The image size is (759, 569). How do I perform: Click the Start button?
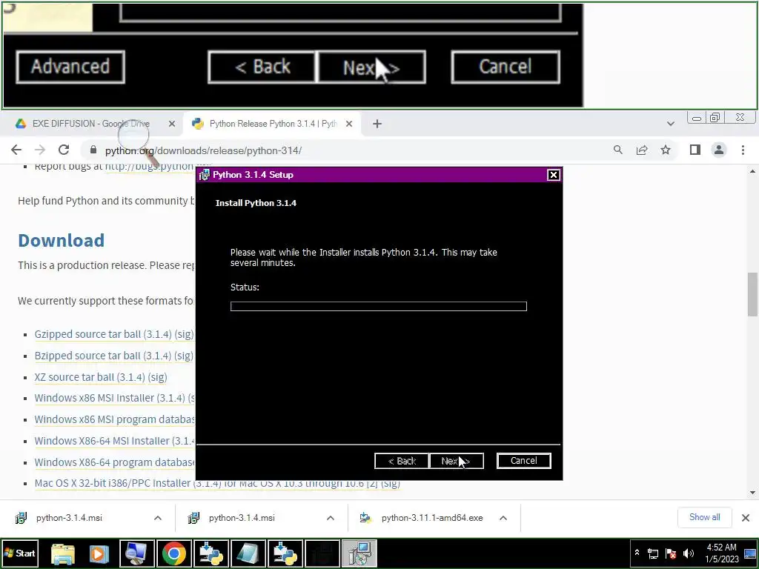[x=19, y=553]
